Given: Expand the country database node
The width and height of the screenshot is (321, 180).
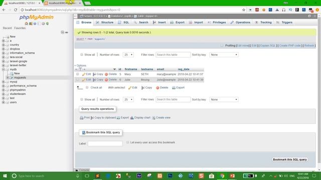Looking at the screenshot, I should pyautogui.click(x=4, y=44).
